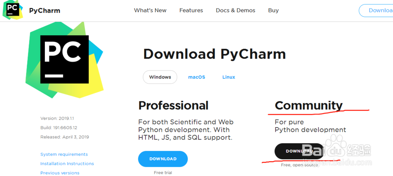Screen dimensions: 393x176
Task: Download the Community edition
Action: point(299,151)
